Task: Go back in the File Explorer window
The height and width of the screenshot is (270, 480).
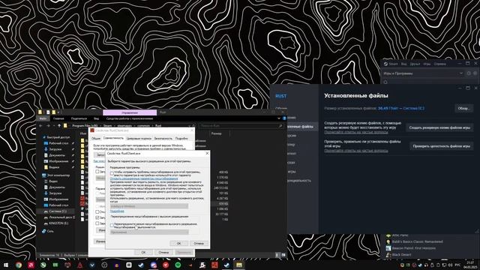Action: tap(41, 126)
